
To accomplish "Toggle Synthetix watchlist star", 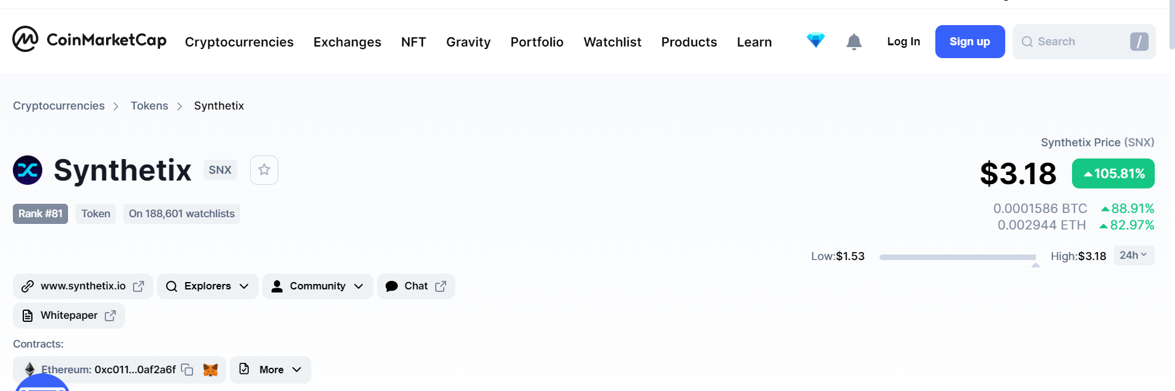I will click(264, 170).
